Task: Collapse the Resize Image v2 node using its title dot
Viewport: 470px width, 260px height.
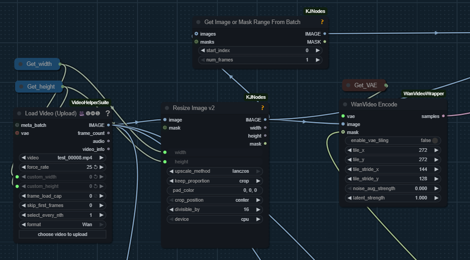Action: [x=166, y=108]
